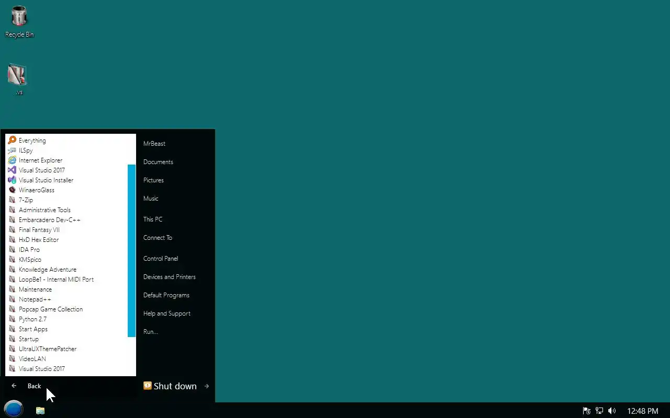Open Documents from the Start menu
The width and height of the screenshot is (670, 418).
point(158,161)
